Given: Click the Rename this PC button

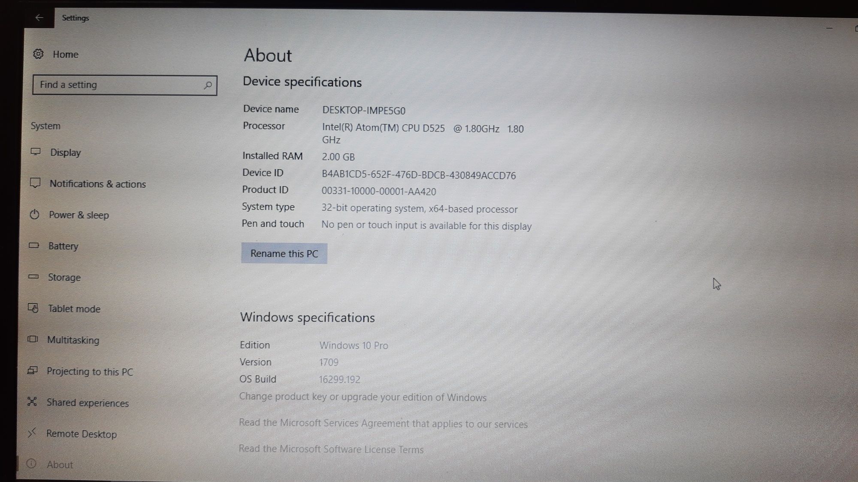Looking at the screenshot, I should click(x=284, y=253).
